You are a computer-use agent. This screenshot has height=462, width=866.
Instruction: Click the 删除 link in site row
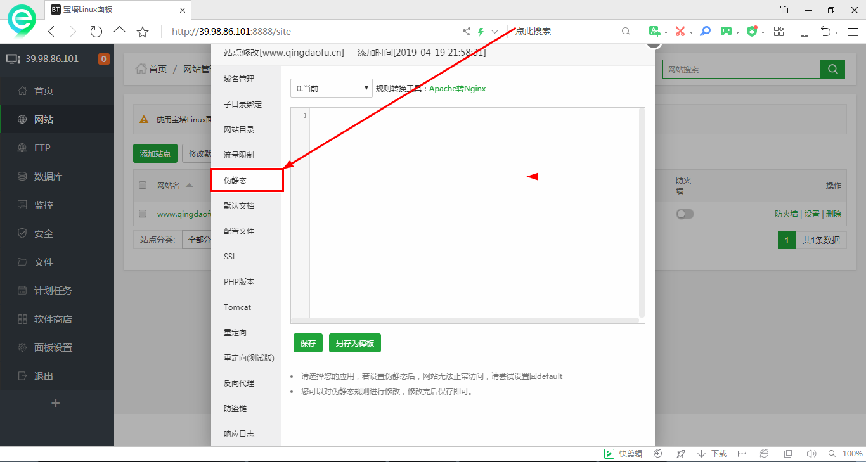coord(834,214)
